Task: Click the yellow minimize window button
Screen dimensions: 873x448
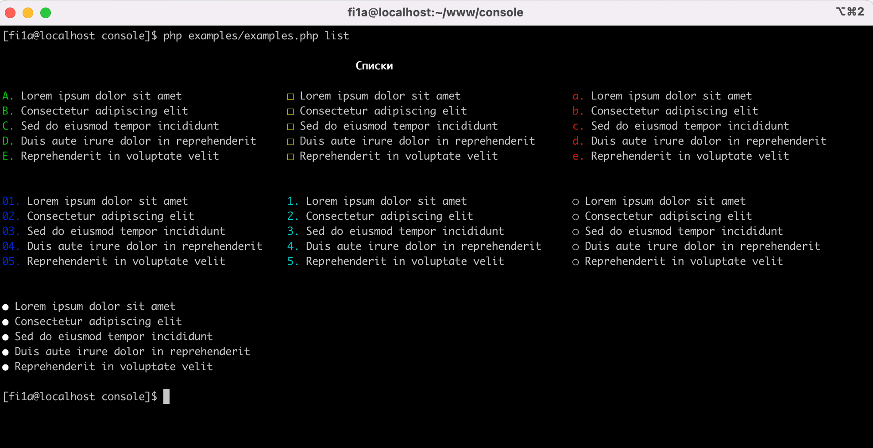Action: coord(28,13)
